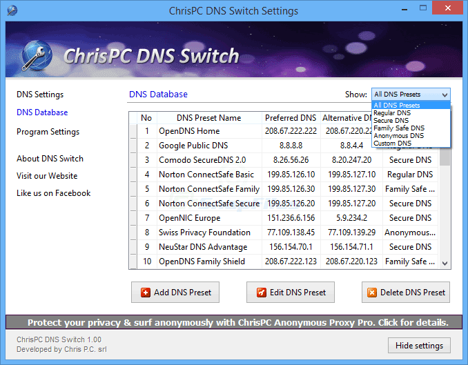
Task: Choose Custom DNS in the filter list
Action: tap(411, 144)
